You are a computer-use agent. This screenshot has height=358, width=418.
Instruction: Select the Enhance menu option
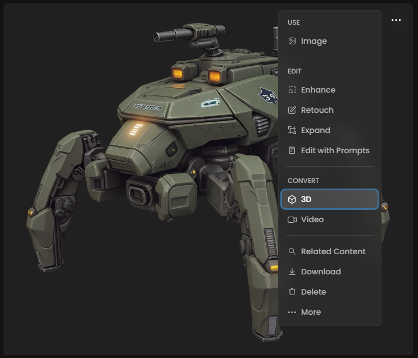coord(318,90)
